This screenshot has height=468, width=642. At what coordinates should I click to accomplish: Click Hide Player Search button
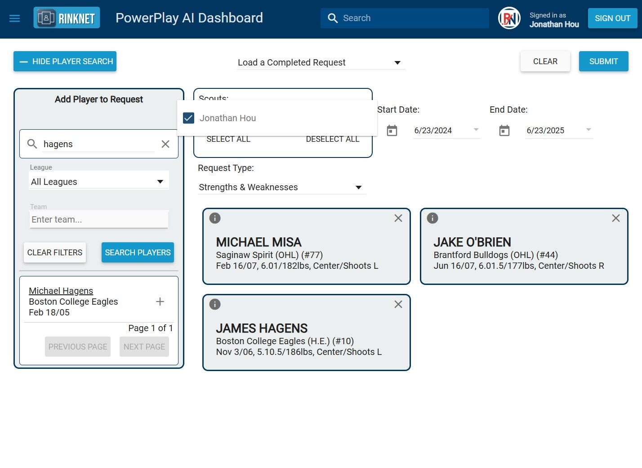click(65, 61)
